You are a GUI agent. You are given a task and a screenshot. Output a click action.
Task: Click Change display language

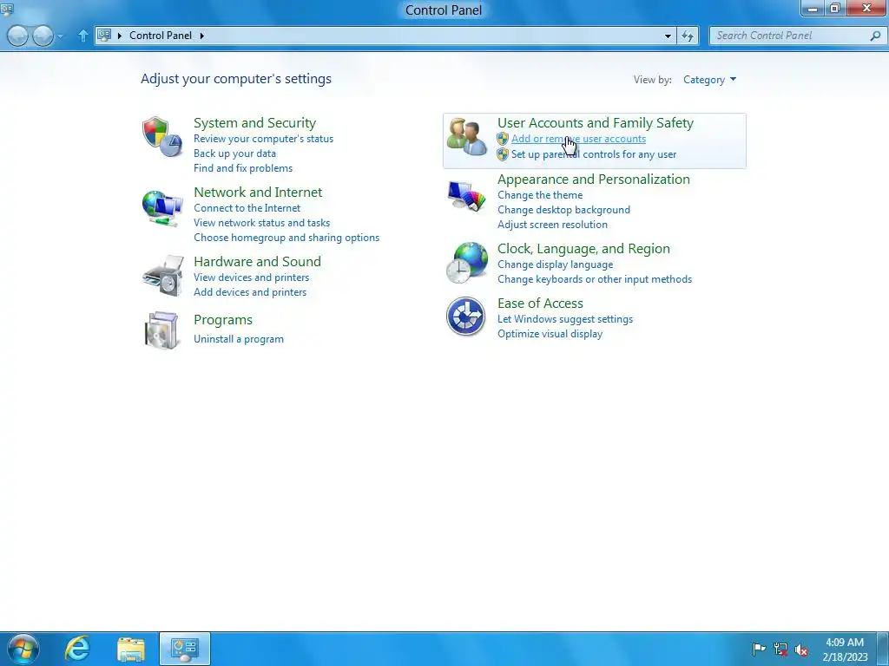point(556,264)
